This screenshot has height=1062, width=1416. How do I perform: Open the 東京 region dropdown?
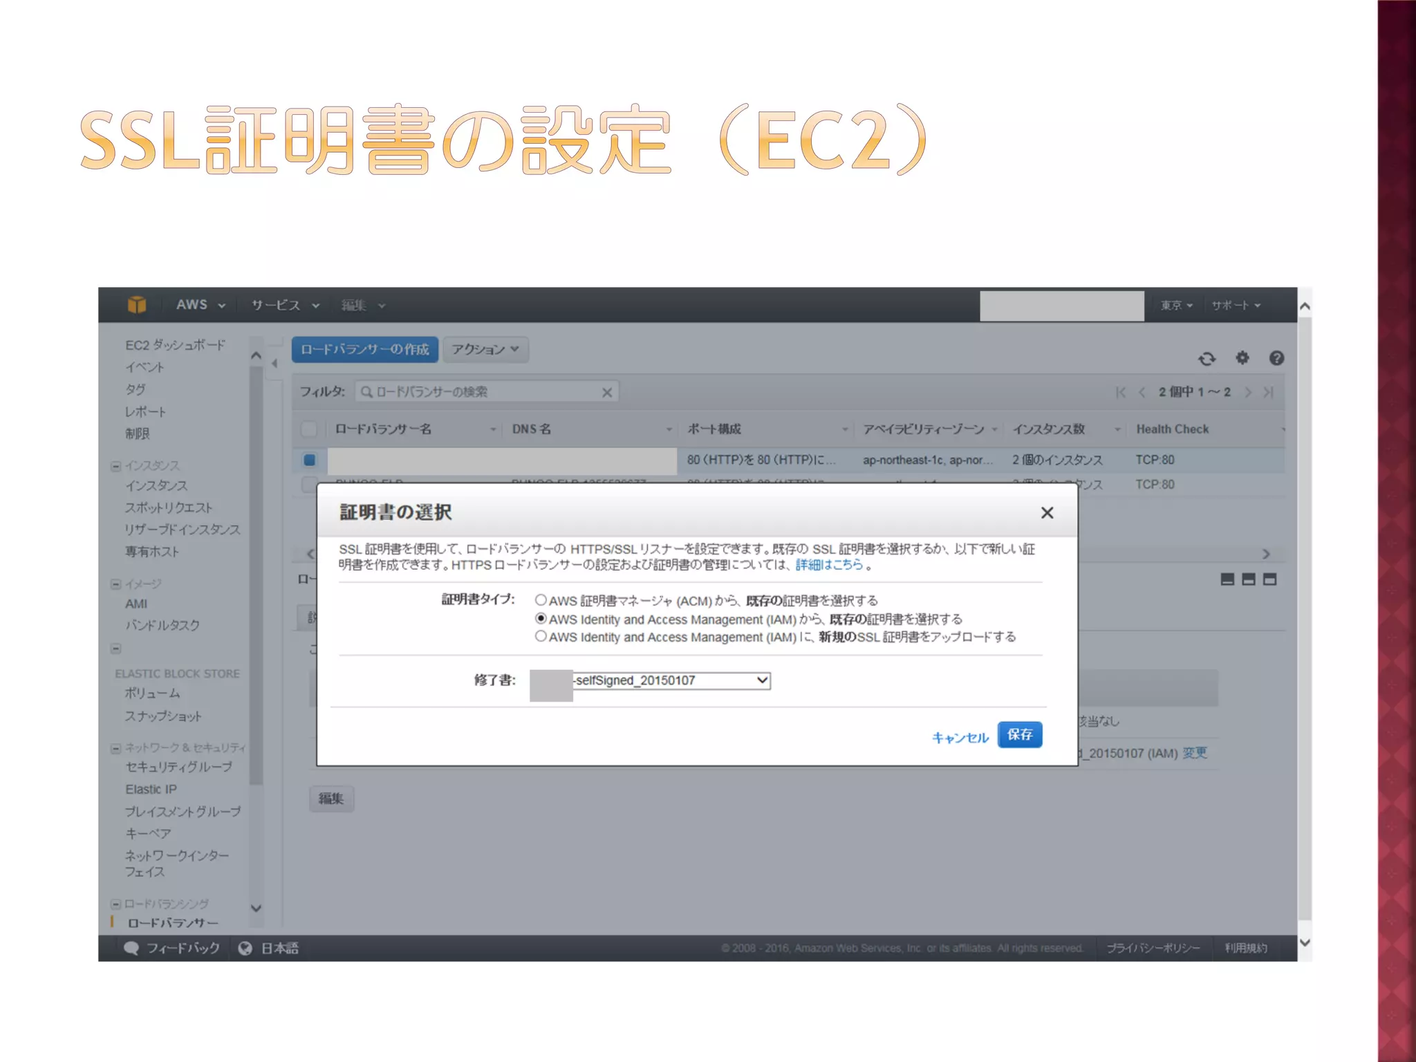(x=1176, y=305)
